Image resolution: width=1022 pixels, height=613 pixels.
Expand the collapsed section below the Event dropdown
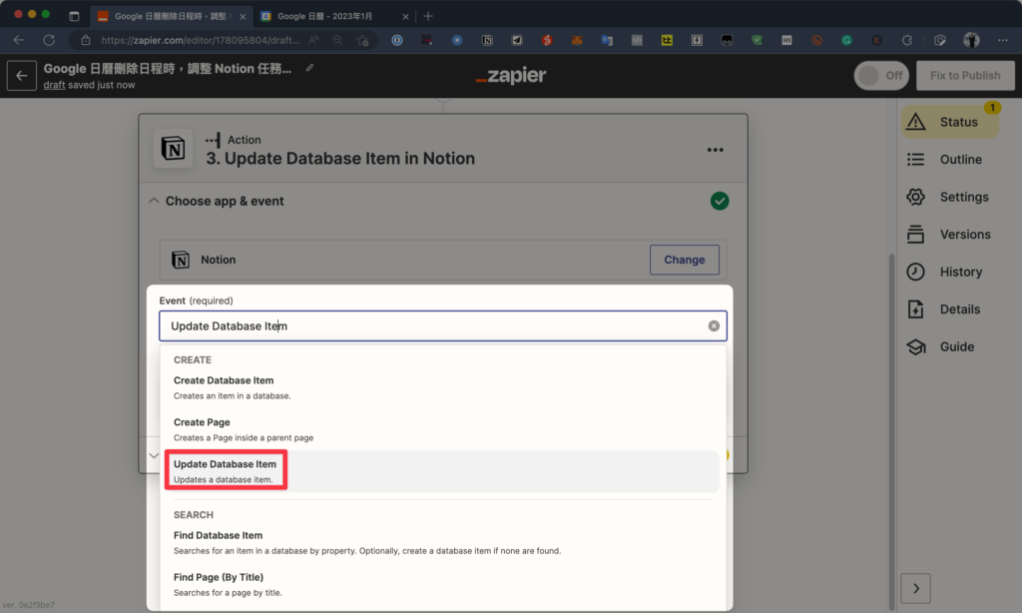[154, 455]
